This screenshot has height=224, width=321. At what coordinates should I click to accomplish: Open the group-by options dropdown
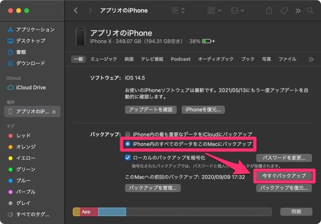pyautogui.click(x=214, y=11)
